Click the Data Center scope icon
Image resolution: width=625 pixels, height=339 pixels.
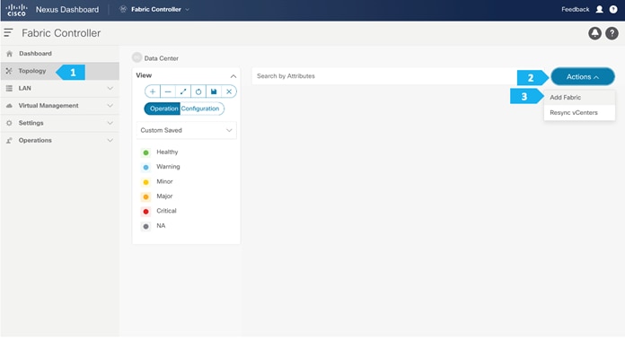[136, 57]
